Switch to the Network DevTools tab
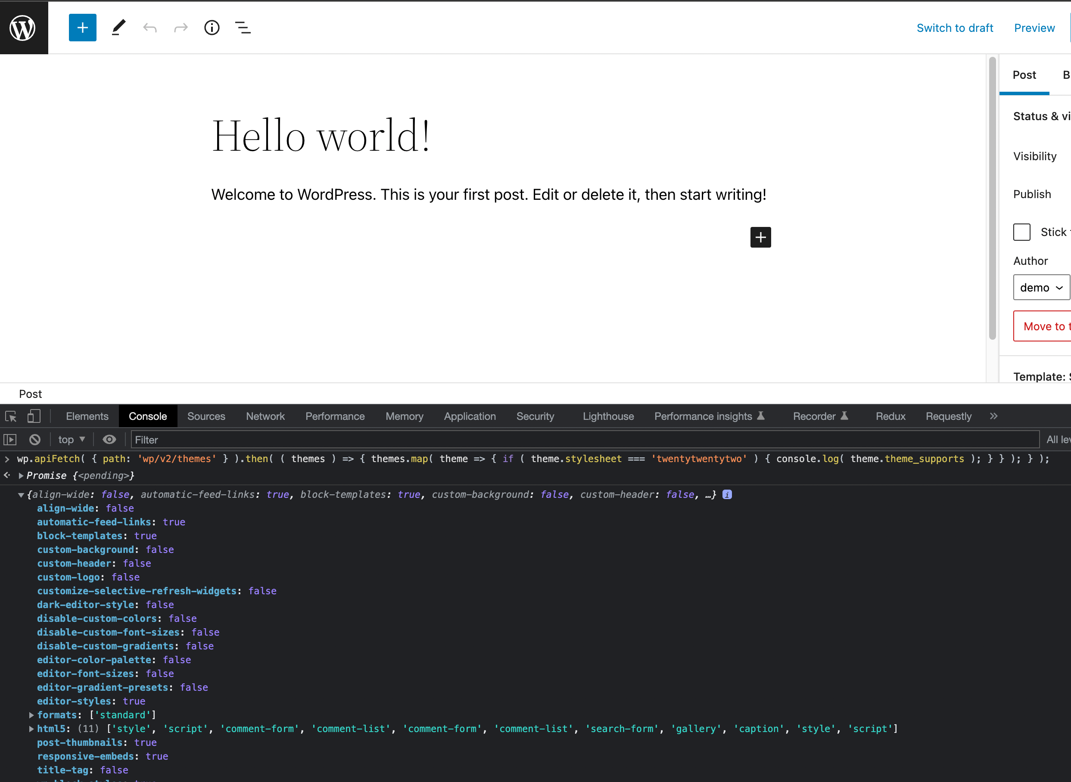Viewport: 1071px width, 782px height. pyautogui.click(x=265, y=416)
